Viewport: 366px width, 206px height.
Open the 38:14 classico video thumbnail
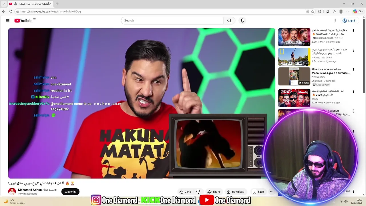[294, 37]
